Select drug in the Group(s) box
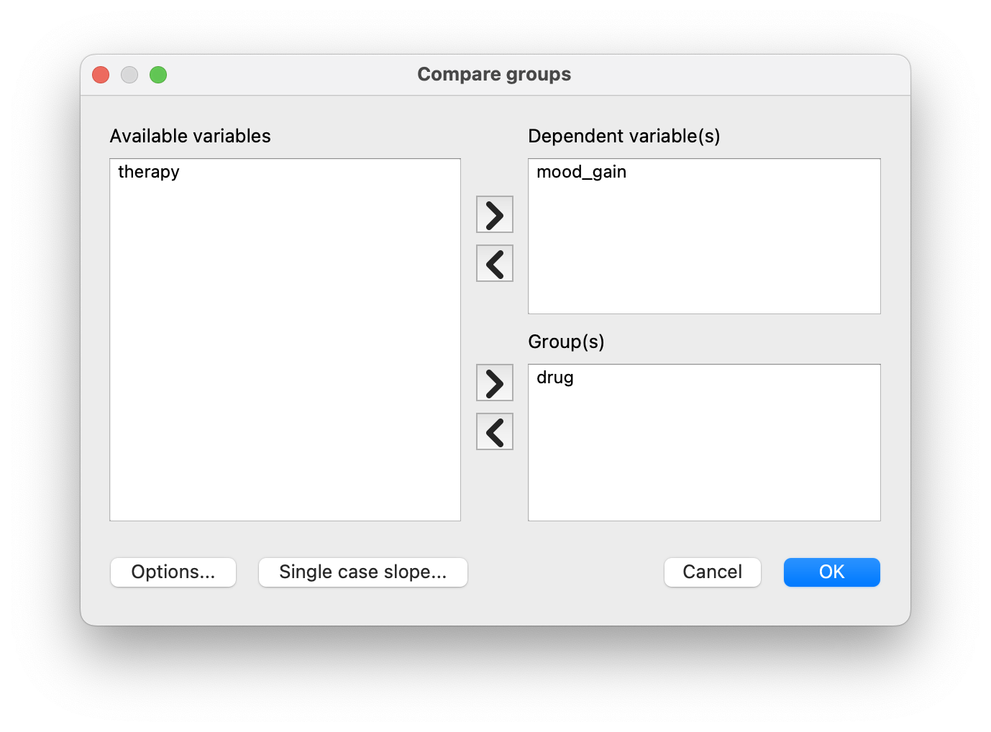 click(x=554, y=378)
